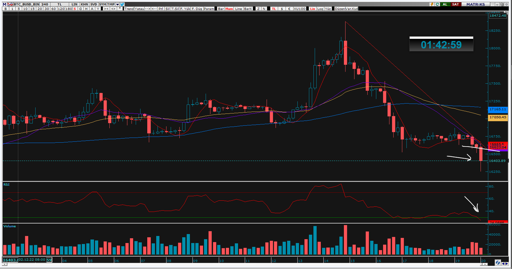Click the red SAT sell button
512x269 pixels.
pyautogui.click(x=456, y=4)
